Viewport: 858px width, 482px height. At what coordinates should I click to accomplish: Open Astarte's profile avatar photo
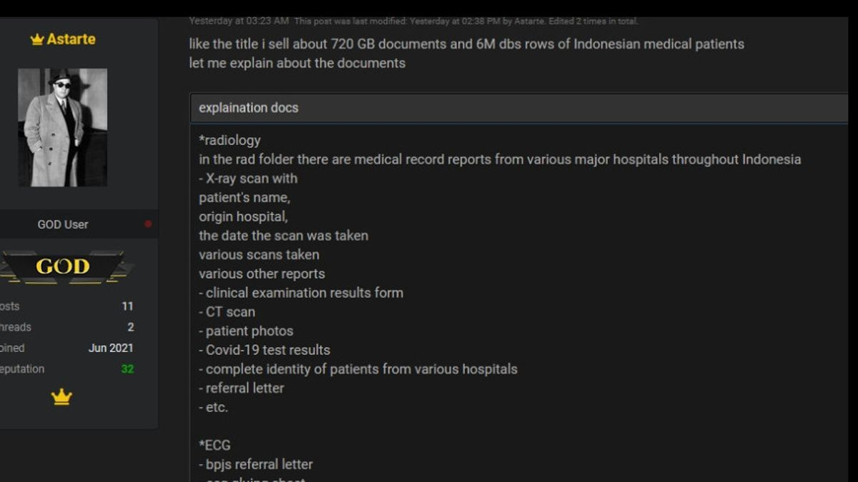tap(61, 127)
